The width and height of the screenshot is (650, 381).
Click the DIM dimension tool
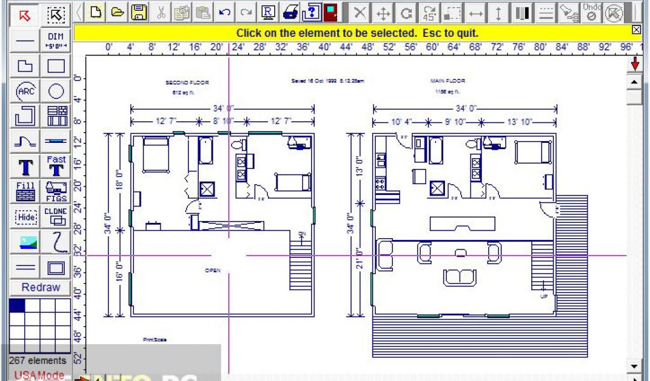tap(56, 40)
